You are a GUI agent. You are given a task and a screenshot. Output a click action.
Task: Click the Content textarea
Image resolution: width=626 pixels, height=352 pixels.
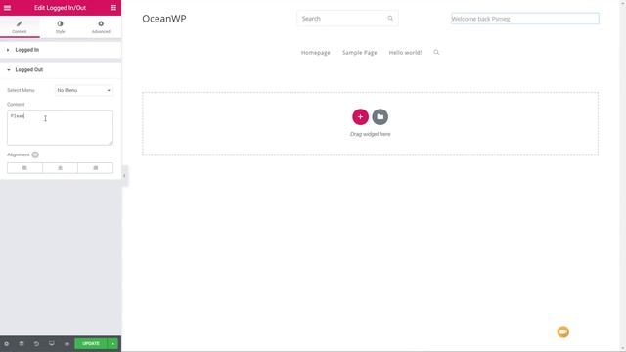pos(60,128)
